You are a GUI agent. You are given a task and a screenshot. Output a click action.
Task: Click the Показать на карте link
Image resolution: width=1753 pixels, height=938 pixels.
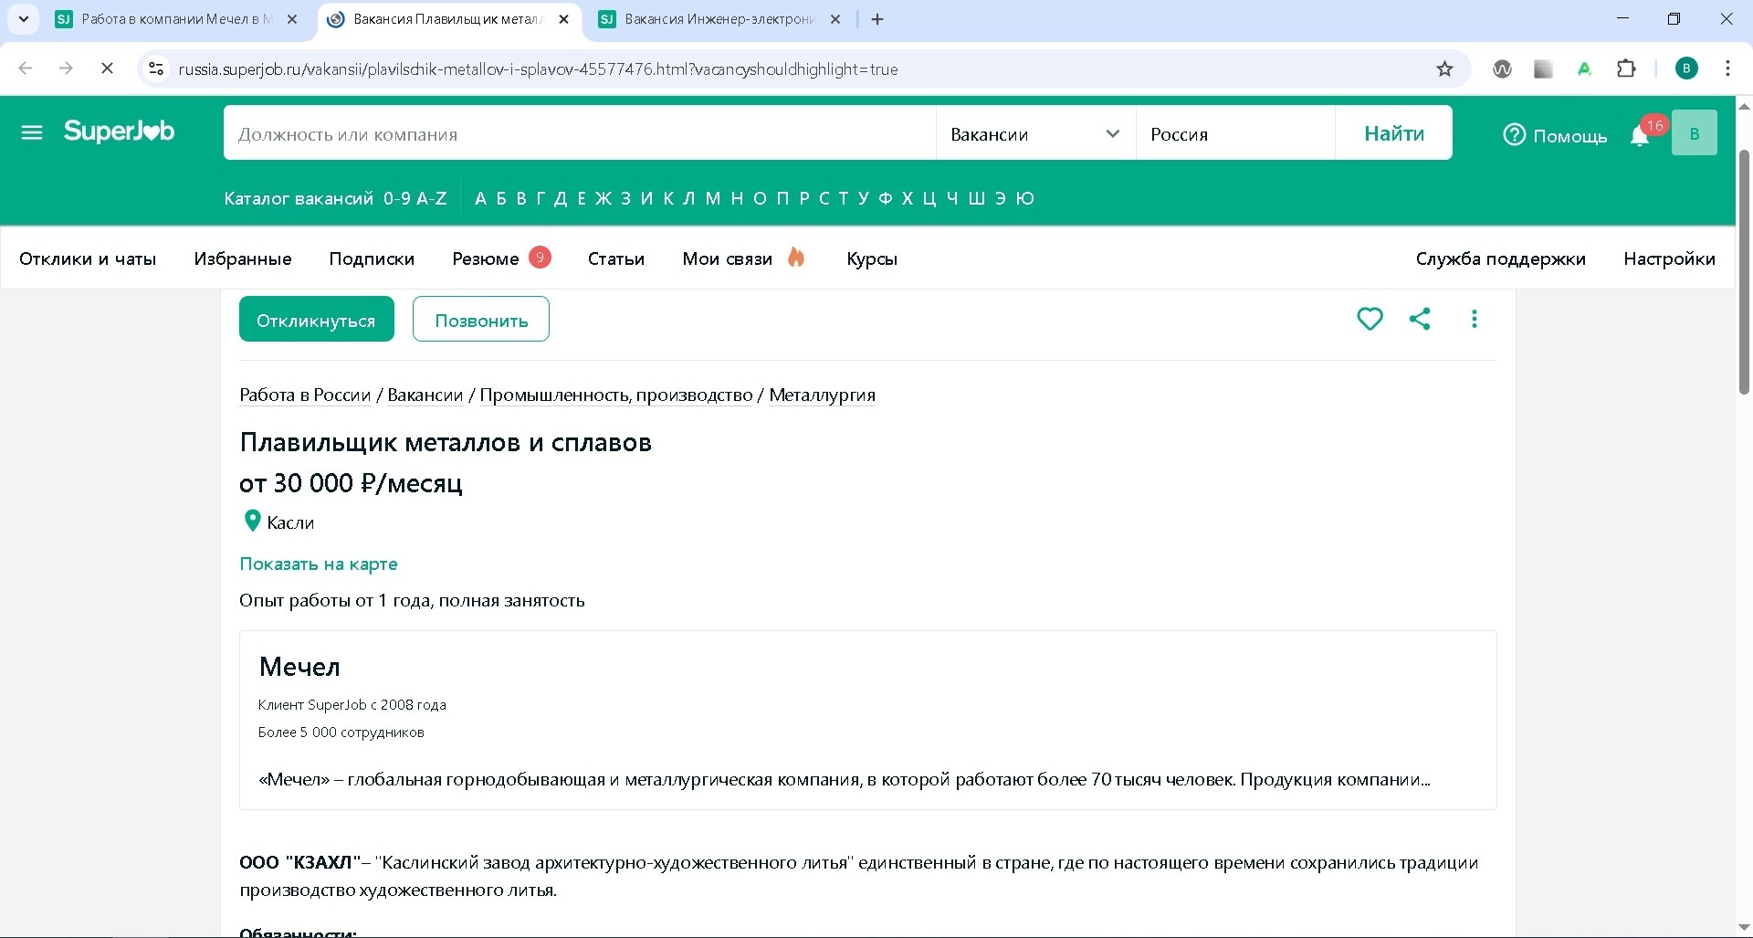click(318, 564)
